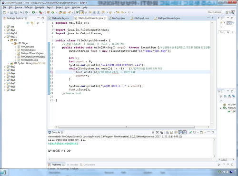Switch to FileCopy.java editor tab
Image resolution: width=238 pixels, height=176 pixels.
pyautogui.click(x=117, y=18)
